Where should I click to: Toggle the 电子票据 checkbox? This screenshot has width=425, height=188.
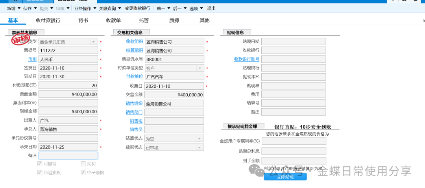click(x=83, y=172)
